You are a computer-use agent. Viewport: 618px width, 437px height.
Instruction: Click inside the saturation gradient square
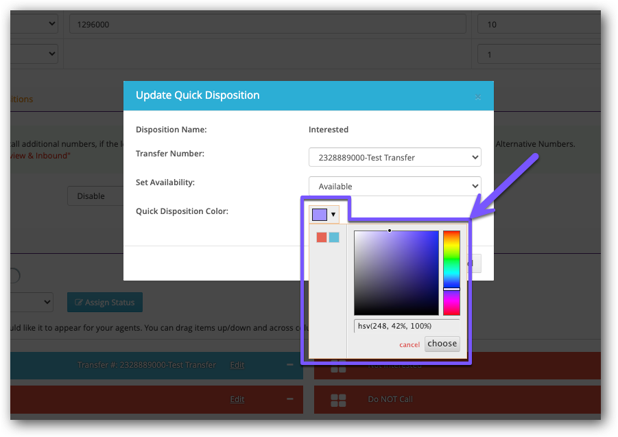pyautogui.click(x=396, y=272)
